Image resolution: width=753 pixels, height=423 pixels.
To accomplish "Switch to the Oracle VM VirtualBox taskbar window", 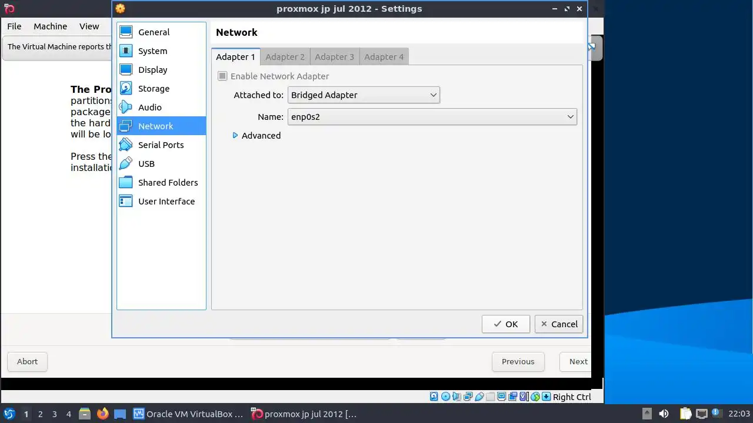I will click(x=188, y=414).
